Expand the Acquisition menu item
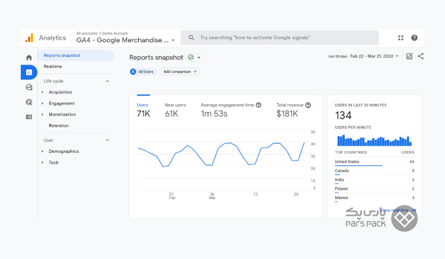The image size is (445, 259). point(43,92)
